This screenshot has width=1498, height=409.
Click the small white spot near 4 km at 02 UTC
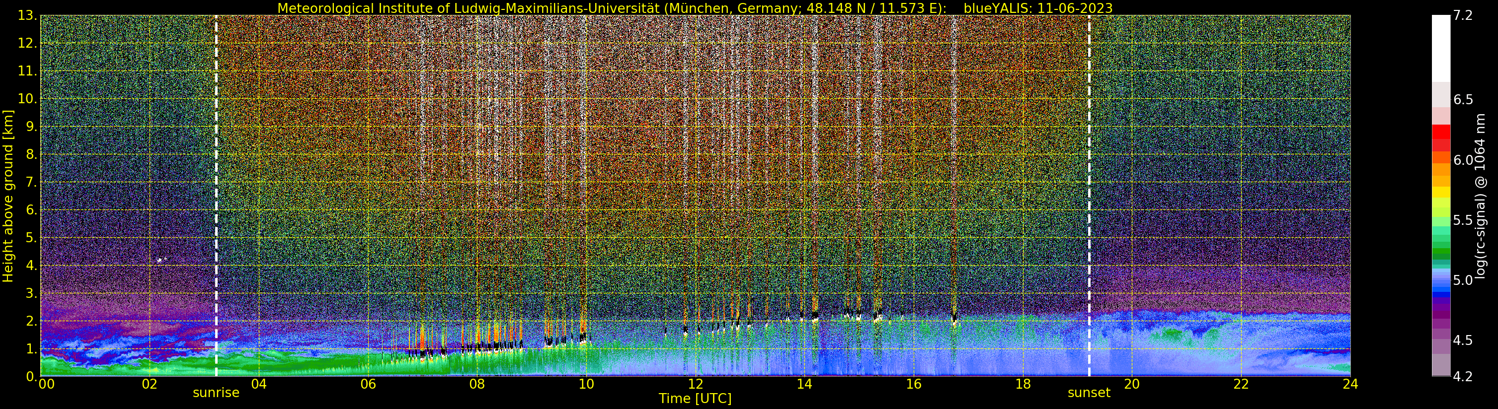coord(160,260)
